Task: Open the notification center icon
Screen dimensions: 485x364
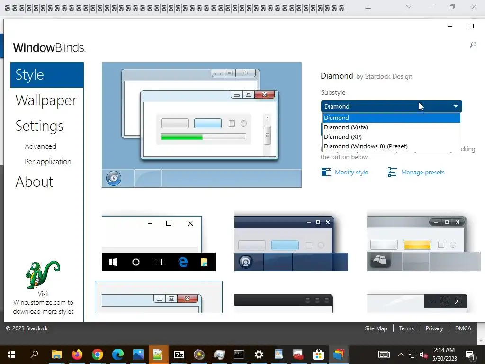Action: point(470,355)
